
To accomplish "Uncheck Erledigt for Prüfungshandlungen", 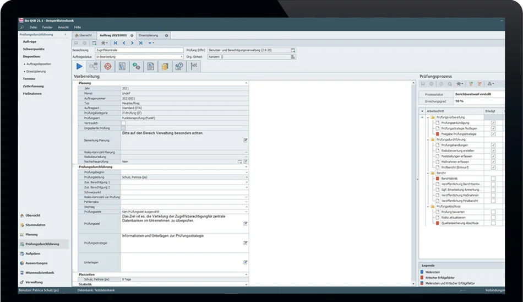I will [x=493, y=145].
